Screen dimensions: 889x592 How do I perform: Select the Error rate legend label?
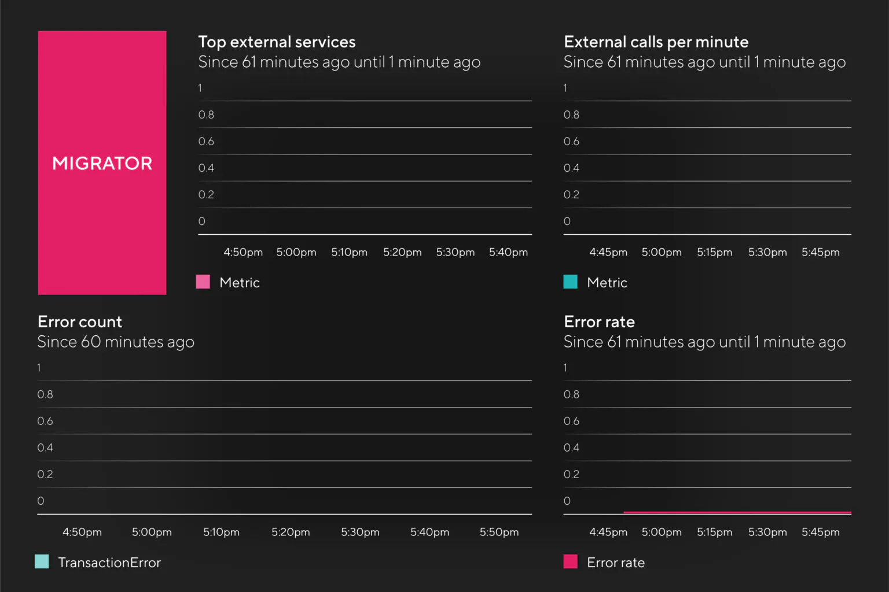tap(615, 563)
